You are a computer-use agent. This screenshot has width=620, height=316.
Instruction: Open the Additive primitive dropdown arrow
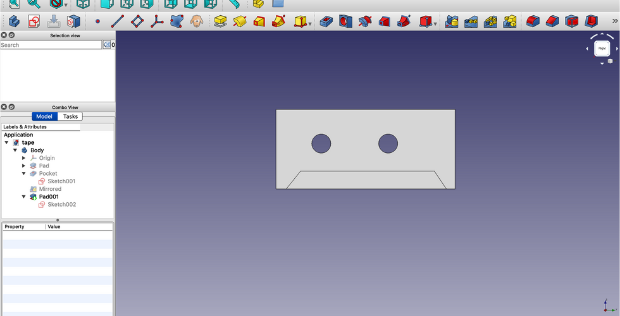(x=310, y=24)
